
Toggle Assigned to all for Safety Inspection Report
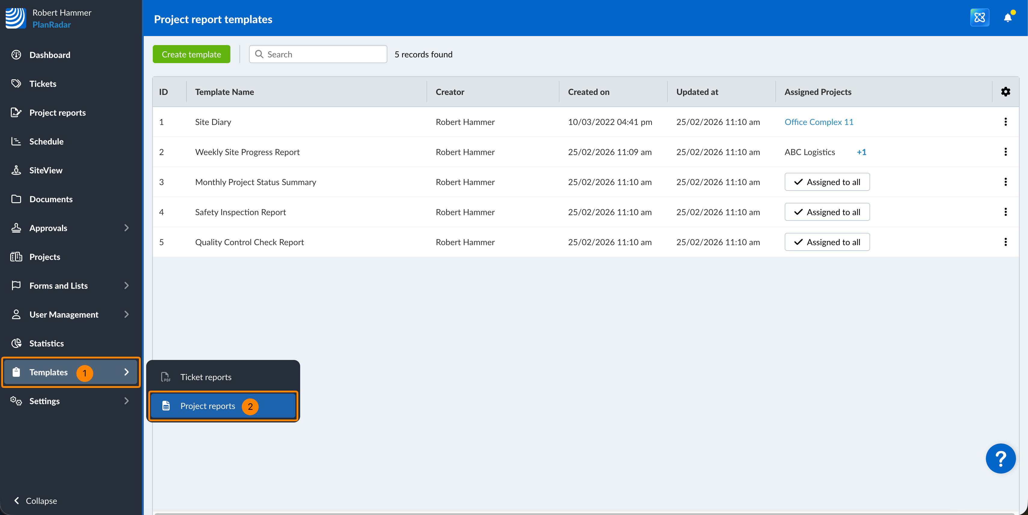[827, 212]
